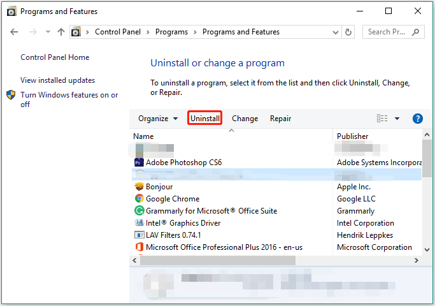Click the Grammarly green icon
Screen dimensions: 435x306
click(139, 211)
